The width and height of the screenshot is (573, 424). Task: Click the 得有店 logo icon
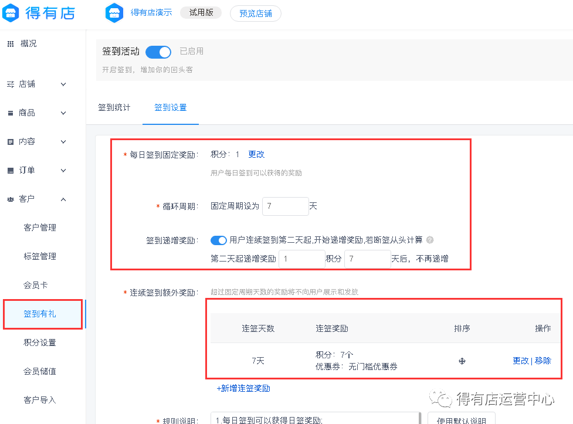point(11,13)
